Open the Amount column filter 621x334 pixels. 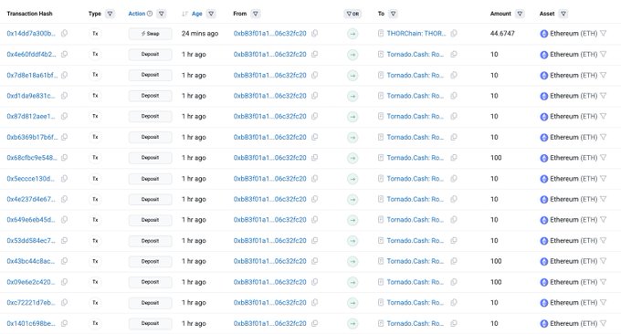(x=520, y=14)
